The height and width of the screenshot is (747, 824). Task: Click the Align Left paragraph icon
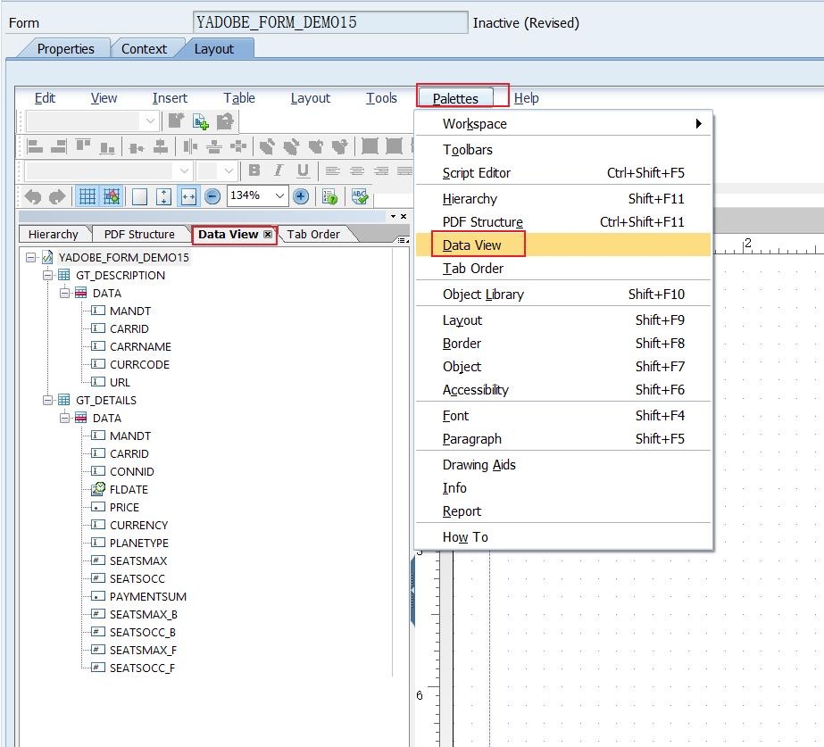332,170
